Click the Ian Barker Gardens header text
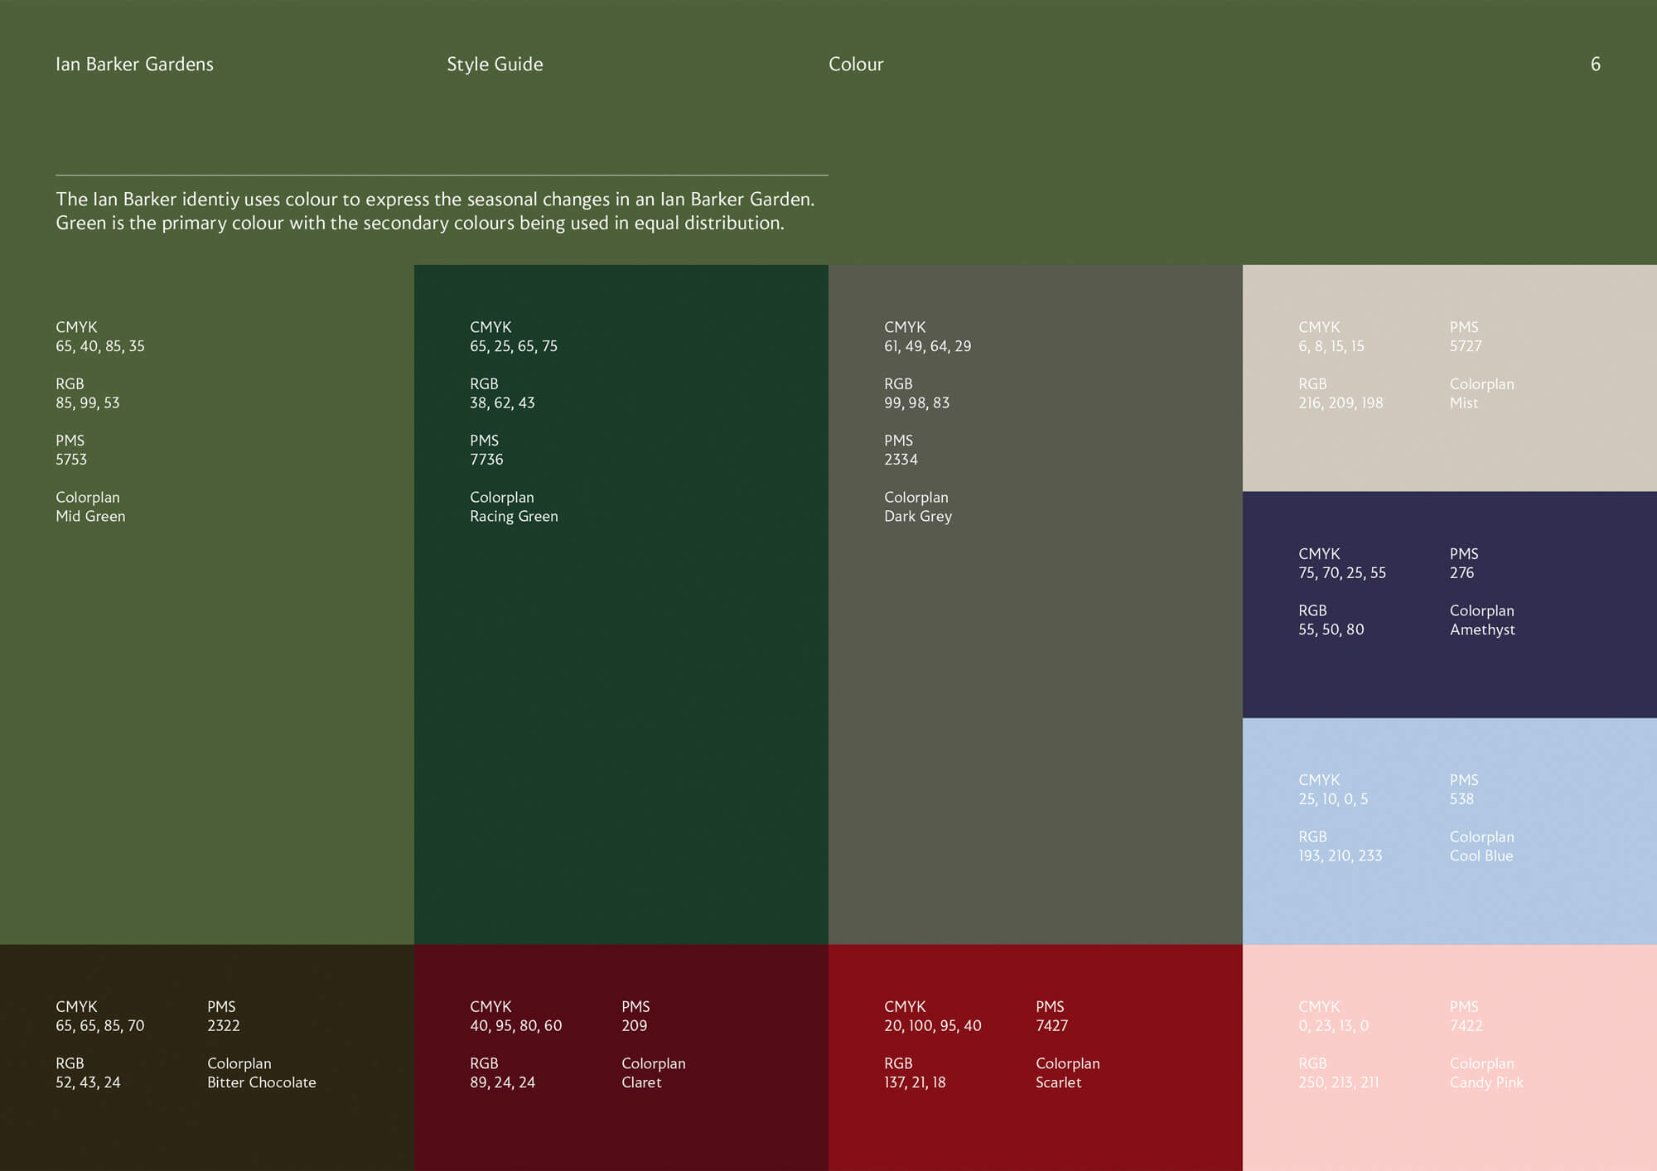Image resolution: width=1657 pixels, height=1171 pixels. click(x=134, y=65)
